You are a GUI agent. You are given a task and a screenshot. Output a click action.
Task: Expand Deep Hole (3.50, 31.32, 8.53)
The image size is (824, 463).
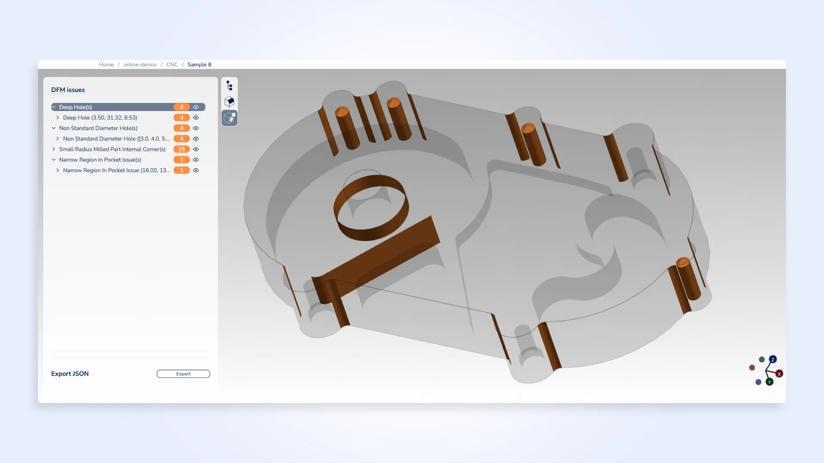point(58,117)
